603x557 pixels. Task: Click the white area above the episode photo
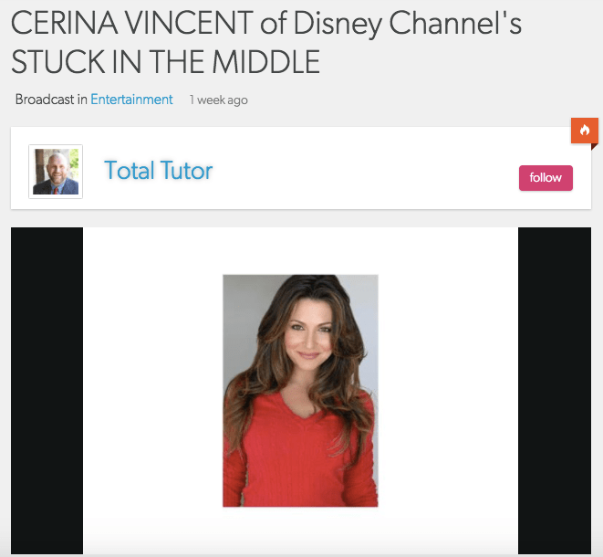point(300,251)
